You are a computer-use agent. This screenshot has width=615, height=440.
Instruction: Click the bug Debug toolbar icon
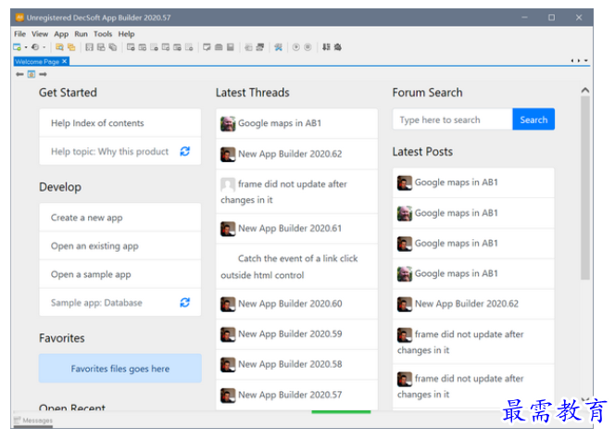pos(338,47)
